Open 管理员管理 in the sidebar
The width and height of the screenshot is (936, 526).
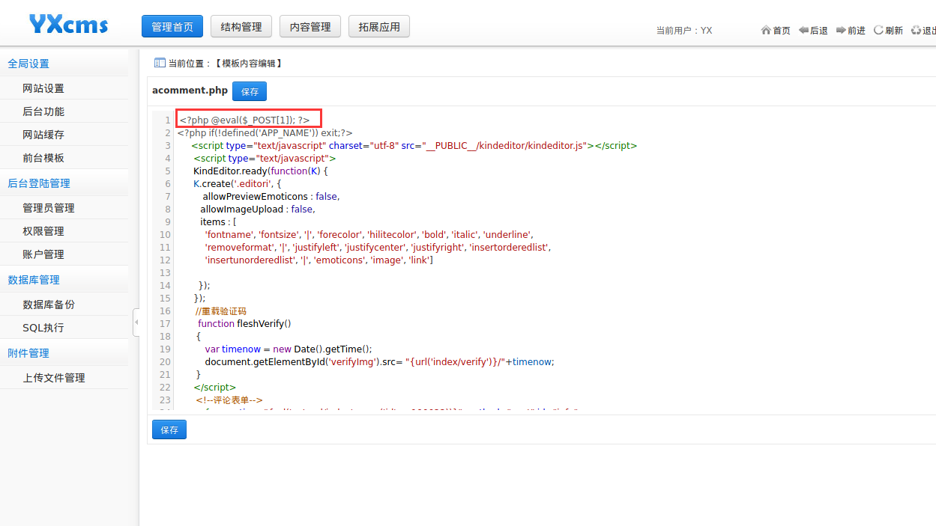coord(49,208)
